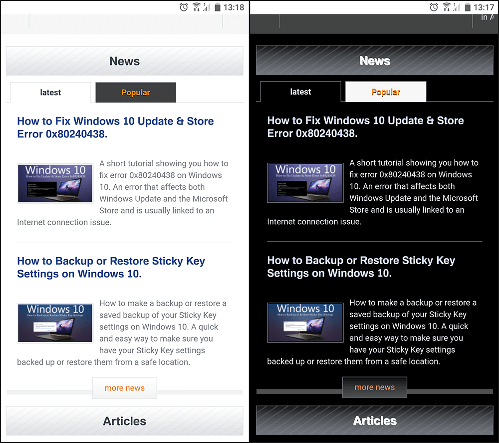Open Sticky Key backup article link, dark theme
The image size is (499, 443).
pyautogui.click(x=361, y=267)
